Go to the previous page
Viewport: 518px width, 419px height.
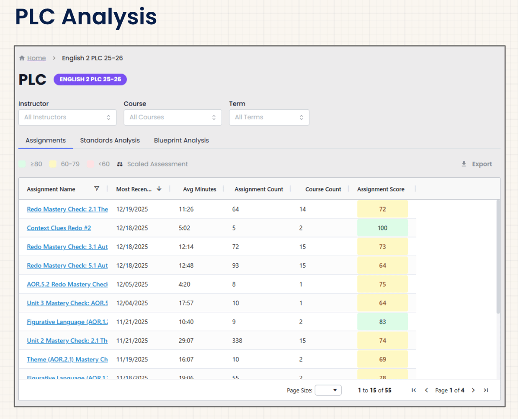tap(427, 390)
